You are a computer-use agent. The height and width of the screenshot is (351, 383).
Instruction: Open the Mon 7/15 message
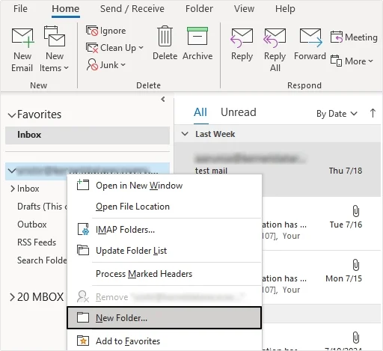(322, 278)
